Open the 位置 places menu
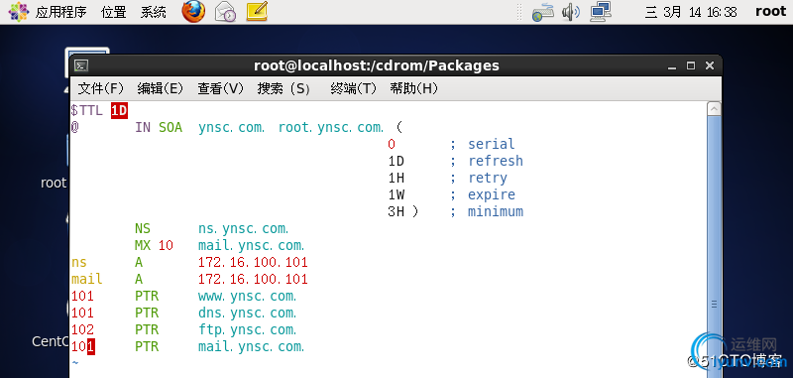Viewport: 793px width, 378px height. click(x=113, y=12)
